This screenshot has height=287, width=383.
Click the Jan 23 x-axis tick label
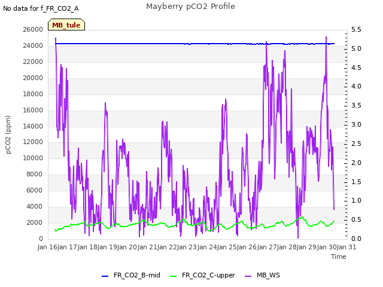[x=187, y=247]
